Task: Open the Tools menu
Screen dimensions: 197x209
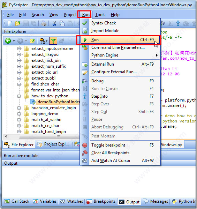Action: [x=100, y=15]
